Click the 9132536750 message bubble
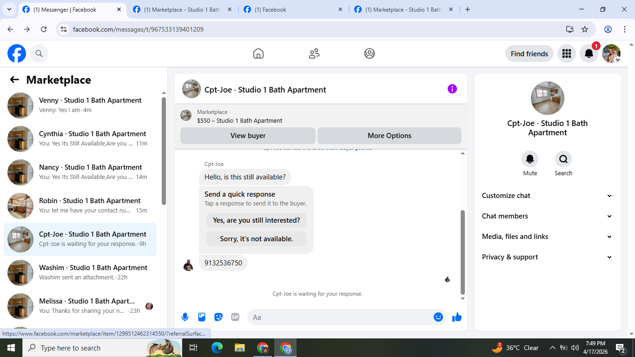 [x=223, y=263]
